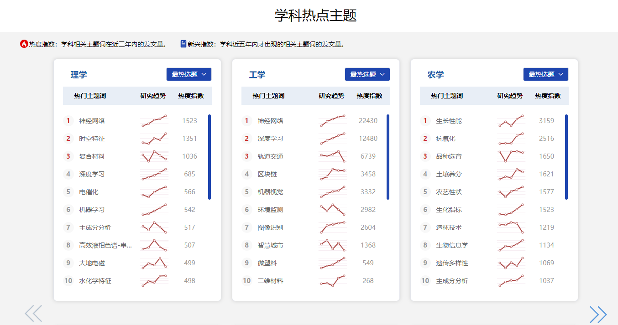Click the 理学 panel title

[79, 75]
